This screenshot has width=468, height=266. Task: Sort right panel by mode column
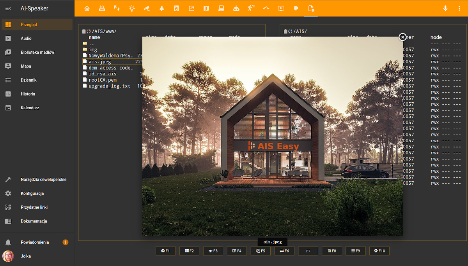(x=436, y=37)
